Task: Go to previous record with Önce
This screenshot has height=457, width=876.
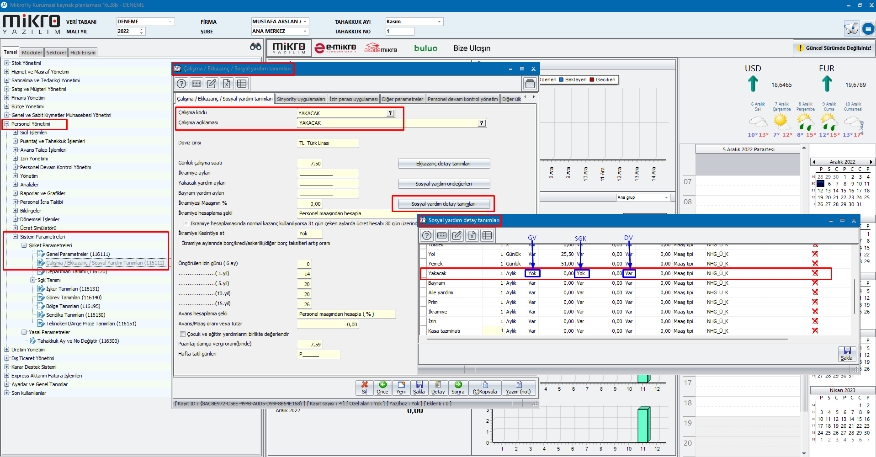Action: pos(382,388)
